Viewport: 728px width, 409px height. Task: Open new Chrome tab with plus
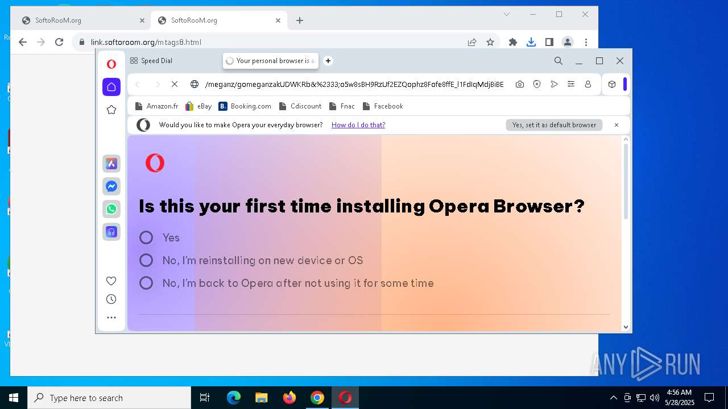pyautogui.click(x=300, y=20)
